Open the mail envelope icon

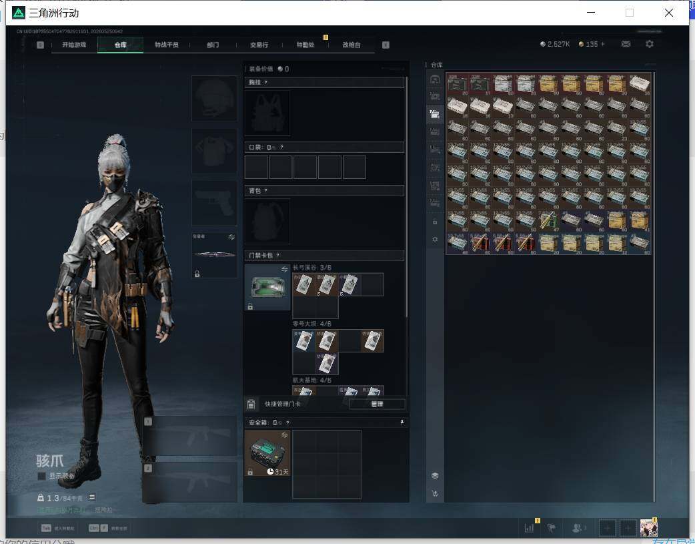(x=626, y=44)
